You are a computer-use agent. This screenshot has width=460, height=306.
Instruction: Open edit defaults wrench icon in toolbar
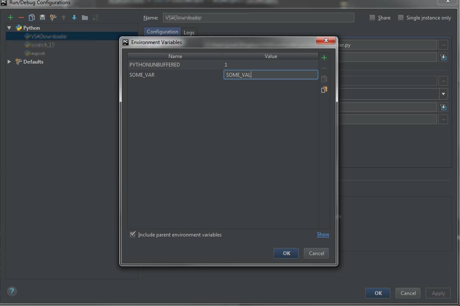[x=53, y=17]
